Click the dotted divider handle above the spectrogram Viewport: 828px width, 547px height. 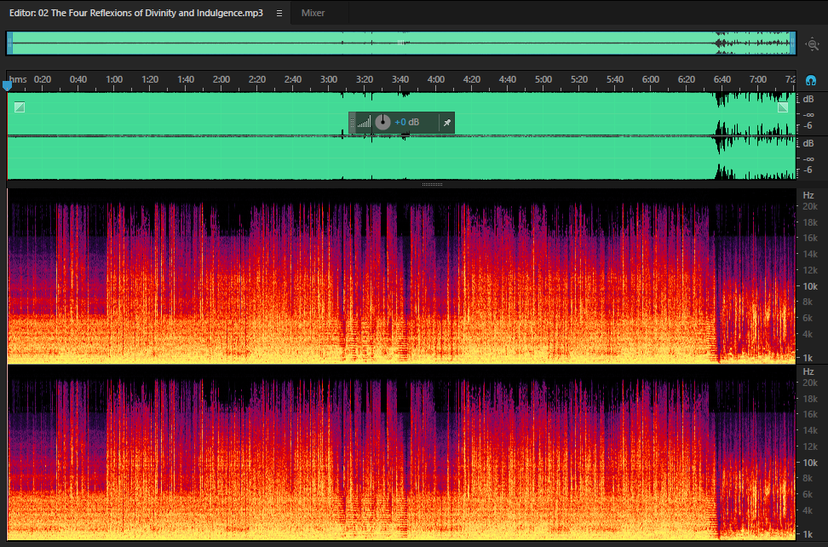(x=432, y=184)
